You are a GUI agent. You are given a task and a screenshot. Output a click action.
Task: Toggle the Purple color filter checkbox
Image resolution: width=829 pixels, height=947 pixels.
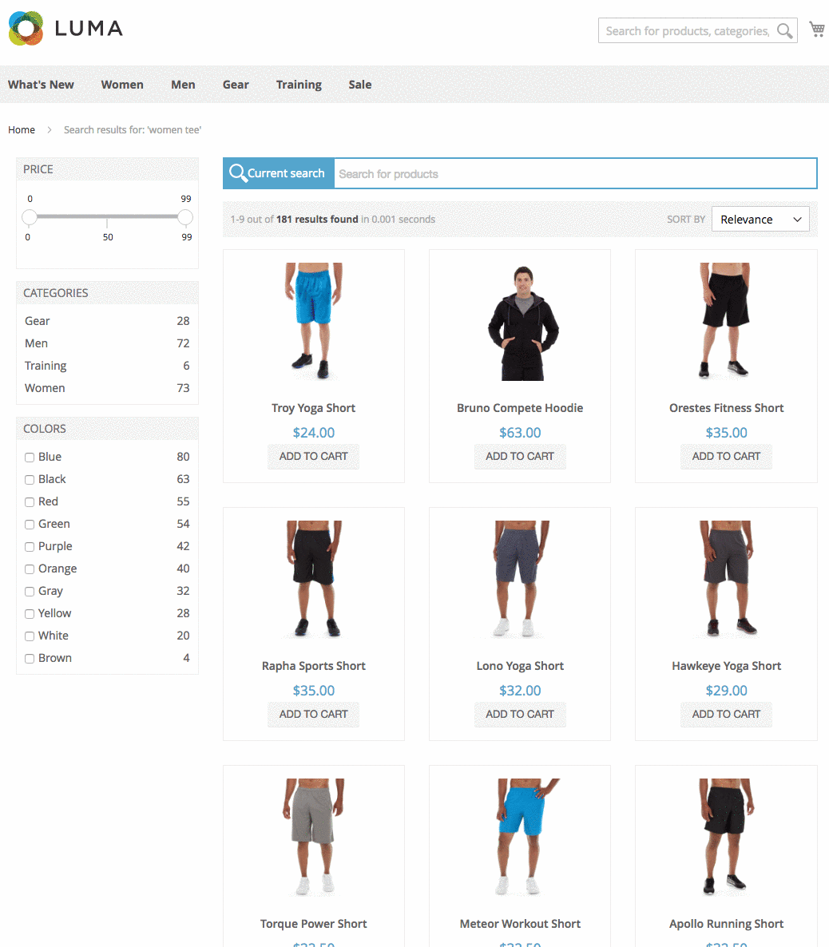[x=30, y=547]
